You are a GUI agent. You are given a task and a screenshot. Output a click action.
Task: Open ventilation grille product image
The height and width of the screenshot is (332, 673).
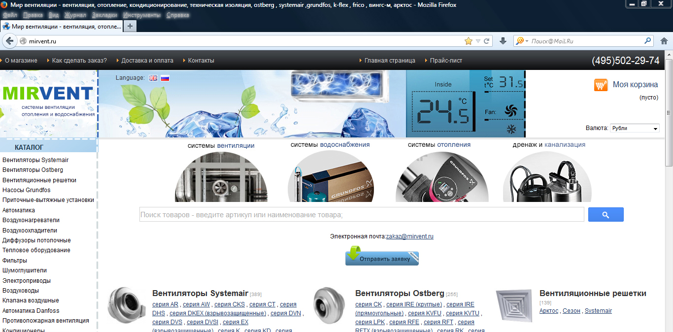(514, 305)
